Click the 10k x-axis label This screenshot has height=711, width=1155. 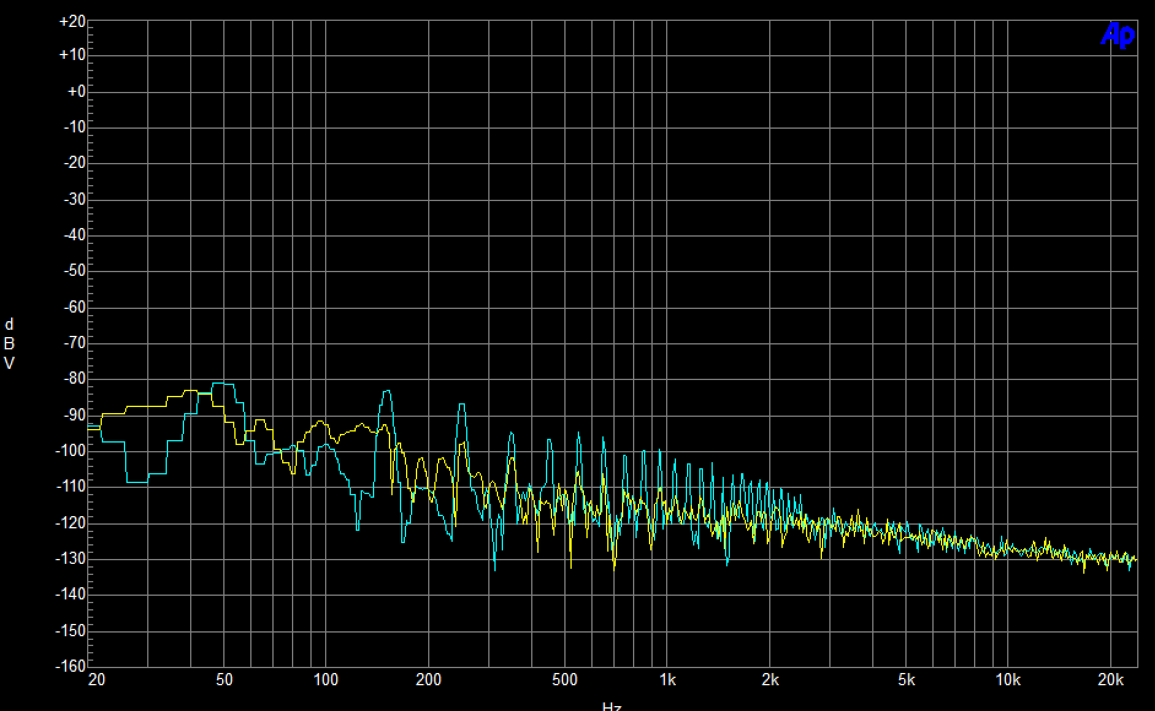click(1008, 680)
